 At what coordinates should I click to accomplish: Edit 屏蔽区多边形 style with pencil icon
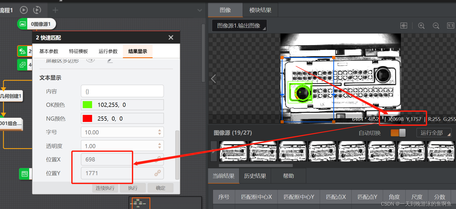point(110,61)
